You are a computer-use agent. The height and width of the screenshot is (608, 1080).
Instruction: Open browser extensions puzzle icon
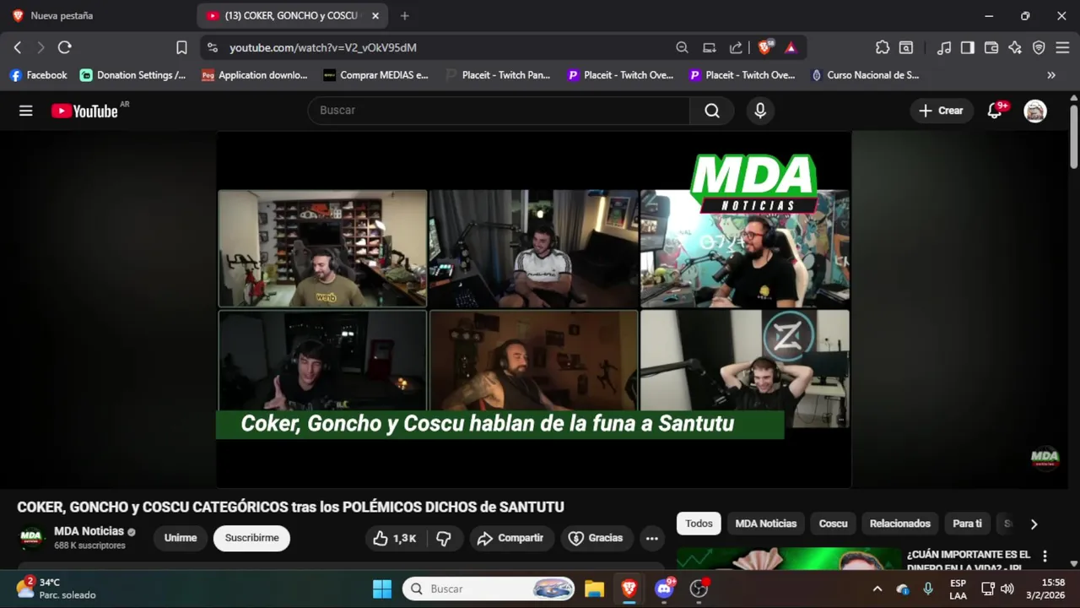883,48
